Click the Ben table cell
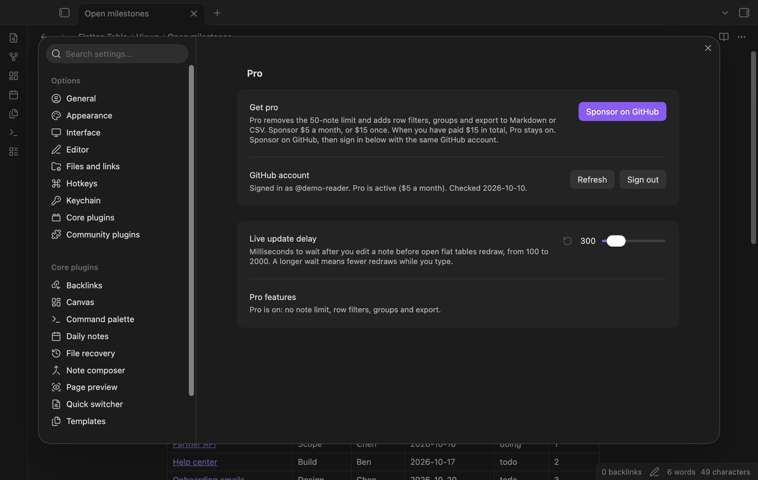The image size is (758, 480). click(x=378, y=462)
